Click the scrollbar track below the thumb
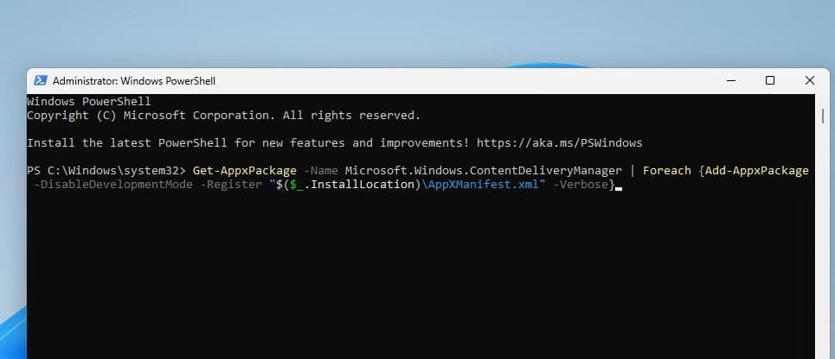This screenshot has height=359, width=835. (820, 259)
